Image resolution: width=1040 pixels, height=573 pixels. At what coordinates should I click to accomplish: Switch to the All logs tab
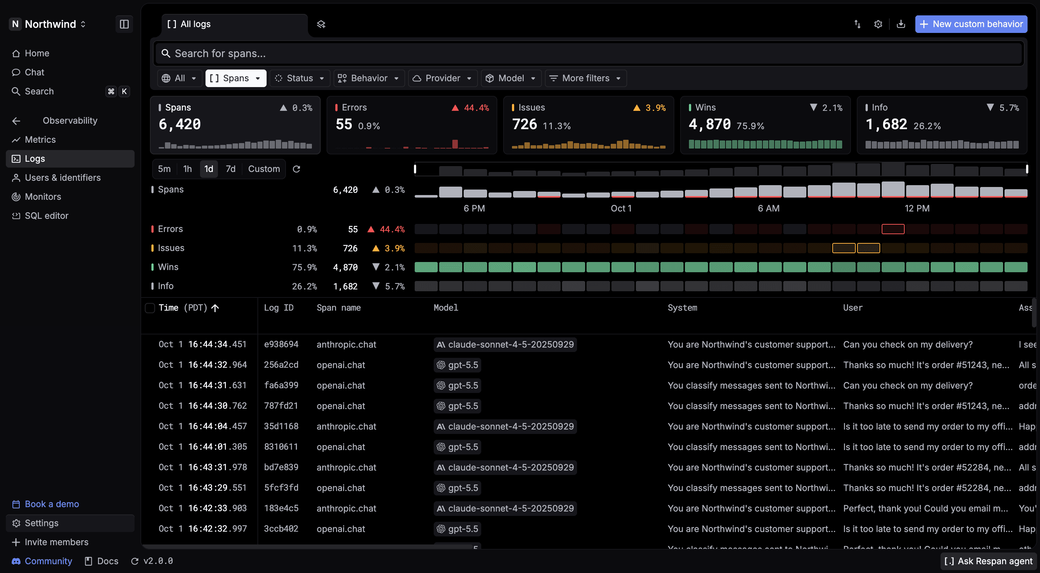[234, 24]
